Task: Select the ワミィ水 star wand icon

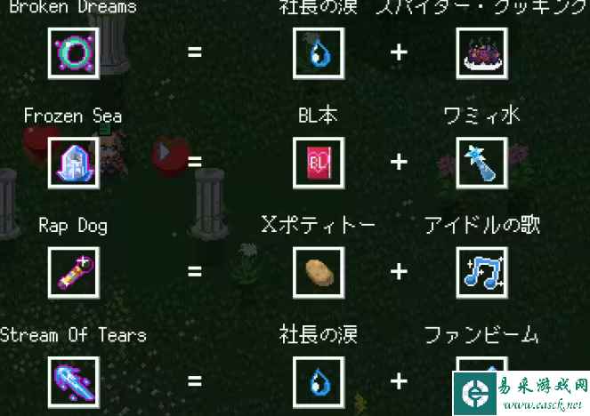Action: click(x=482, y=163)
